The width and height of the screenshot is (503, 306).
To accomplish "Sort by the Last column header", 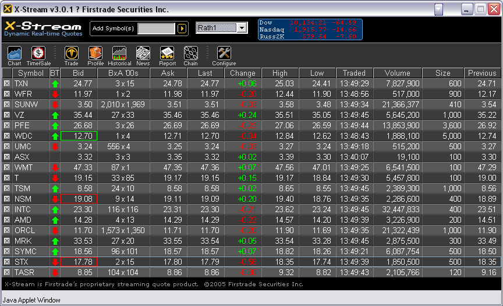I will pos(205,73).
